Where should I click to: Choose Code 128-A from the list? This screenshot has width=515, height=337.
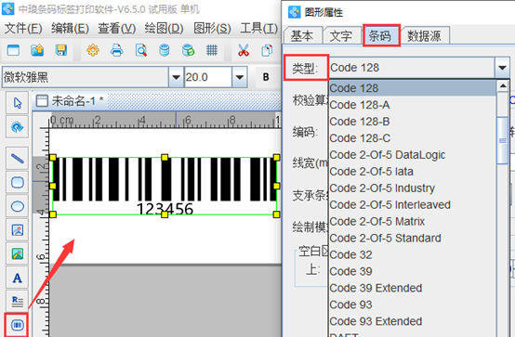[x=413, y=105]
